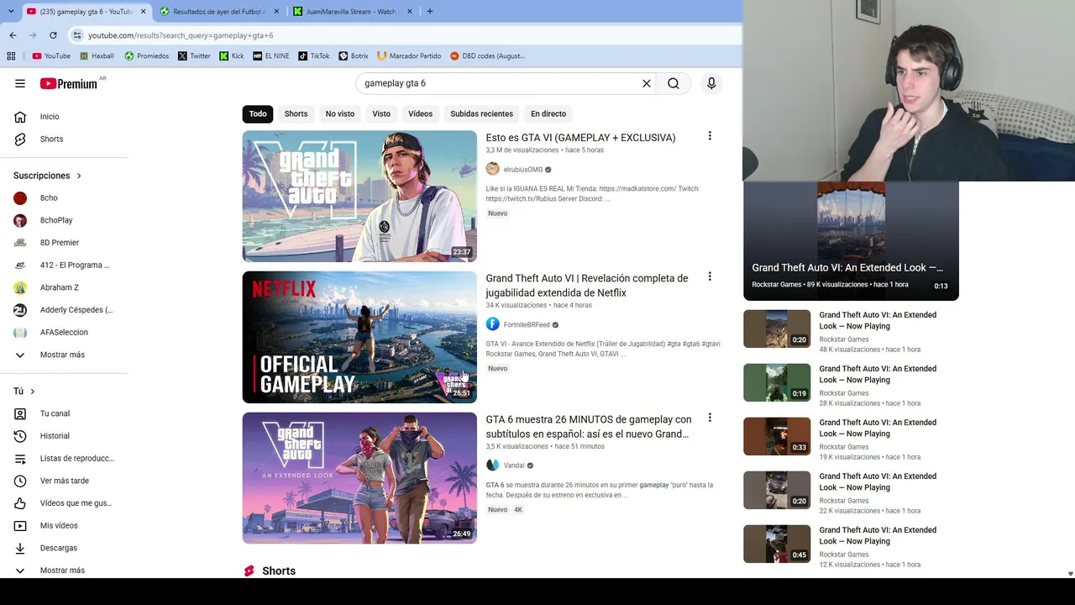
Task: Click the 23:37 elrubius video thumbnail
Action: tap(359, 196)
